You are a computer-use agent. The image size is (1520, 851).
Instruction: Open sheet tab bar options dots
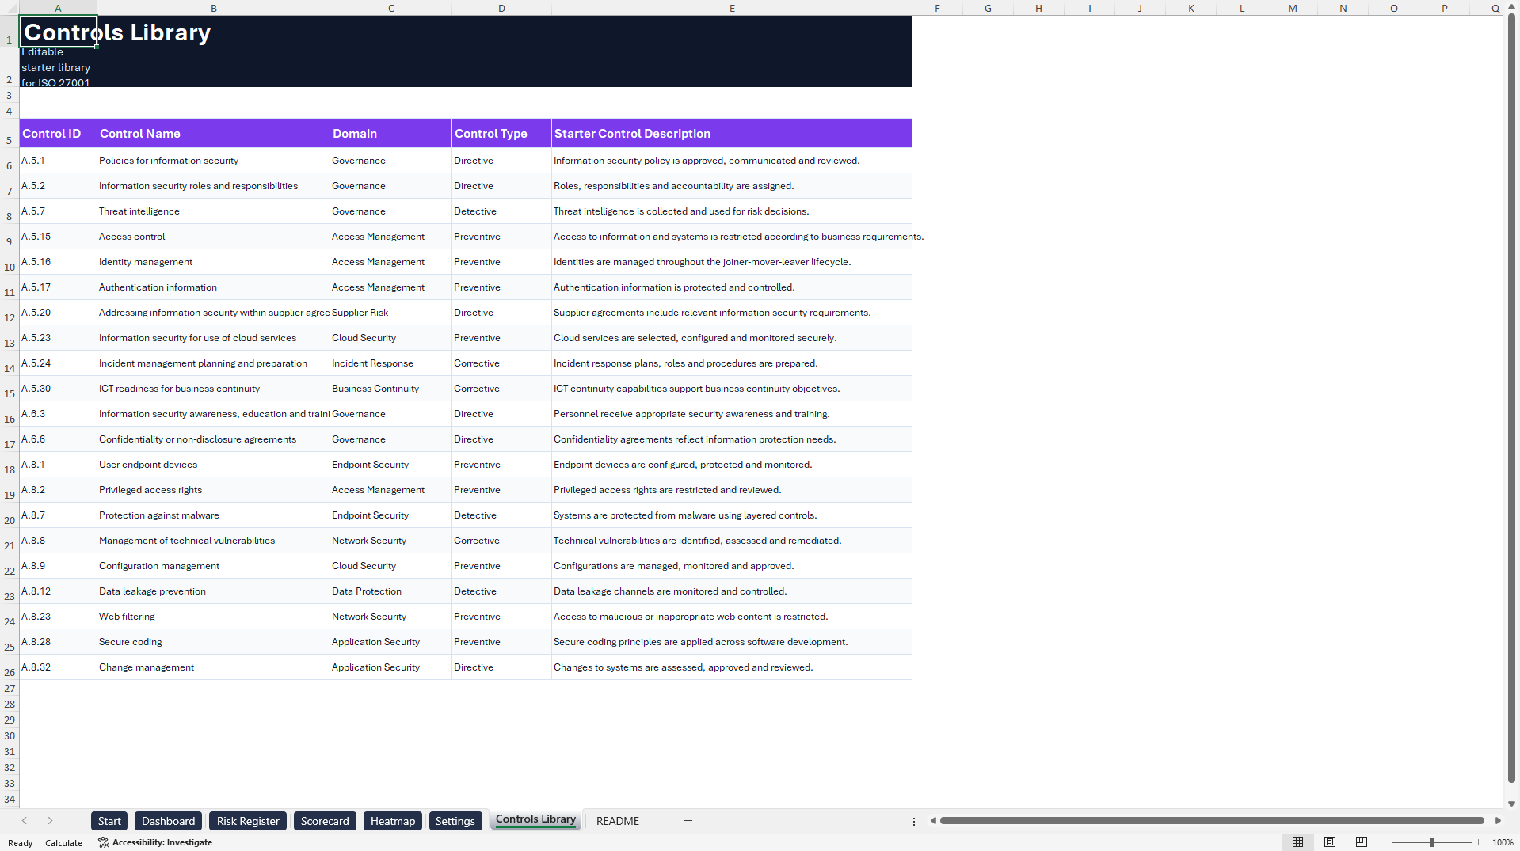pyautogui.click(x=914, y=822)
